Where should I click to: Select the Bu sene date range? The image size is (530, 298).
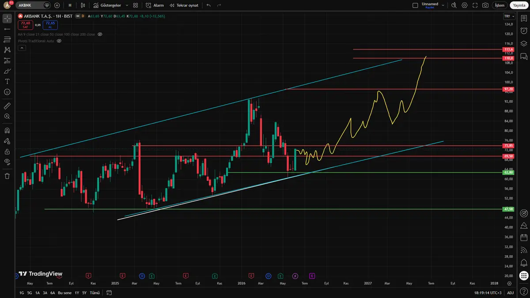pyautogui.click(x=64, y=293)
